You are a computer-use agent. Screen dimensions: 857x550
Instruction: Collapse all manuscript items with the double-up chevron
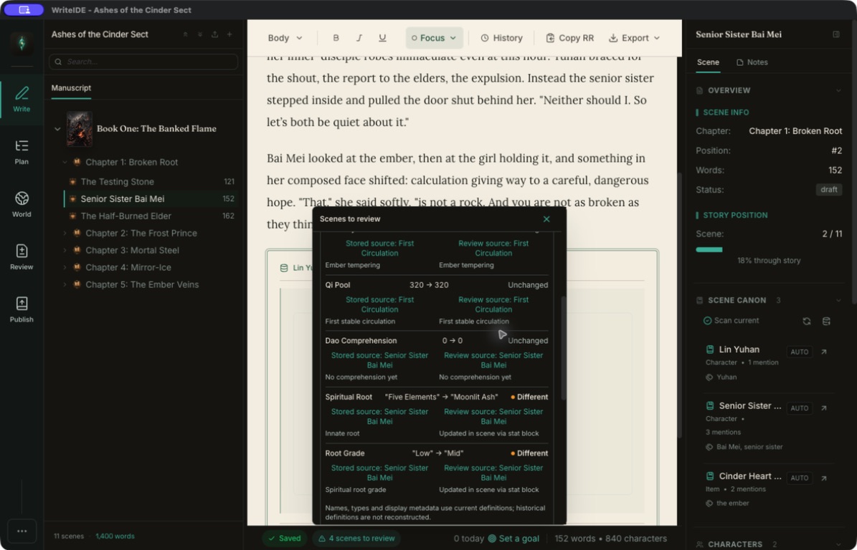[x=186, y=34]
